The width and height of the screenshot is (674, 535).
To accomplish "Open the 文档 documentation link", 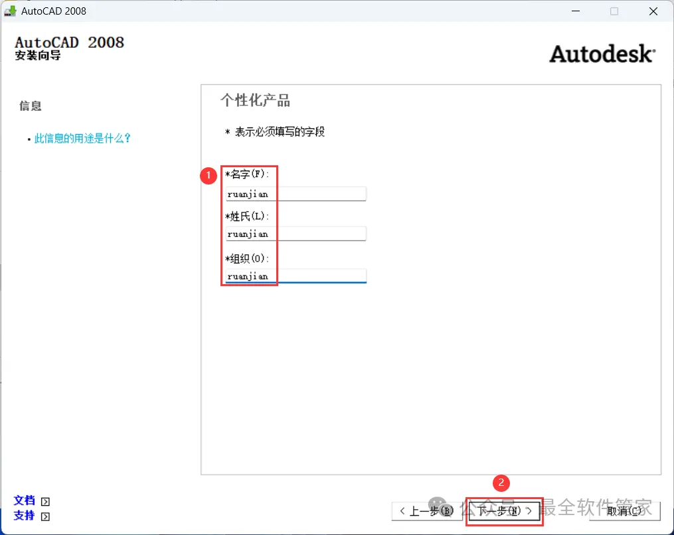I will [x=24, y=500].
